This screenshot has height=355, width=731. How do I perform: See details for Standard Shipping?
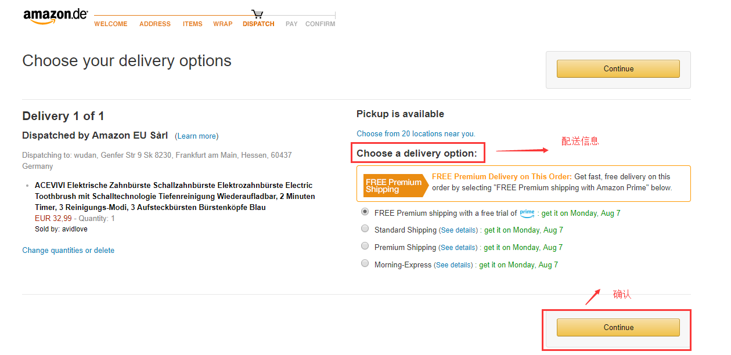coord(458,230)
